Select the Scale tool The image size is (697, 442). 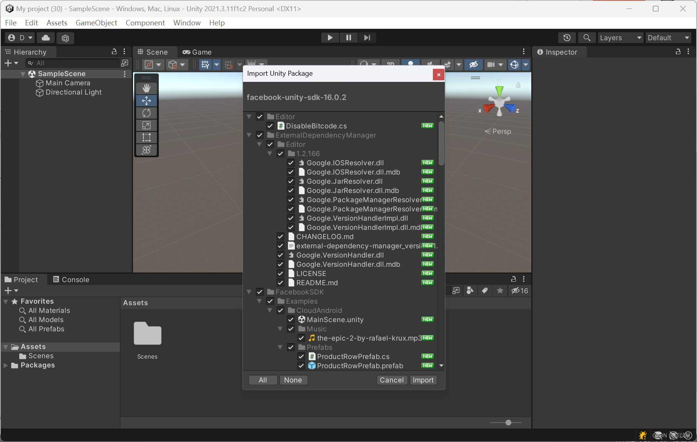(146, 125)
